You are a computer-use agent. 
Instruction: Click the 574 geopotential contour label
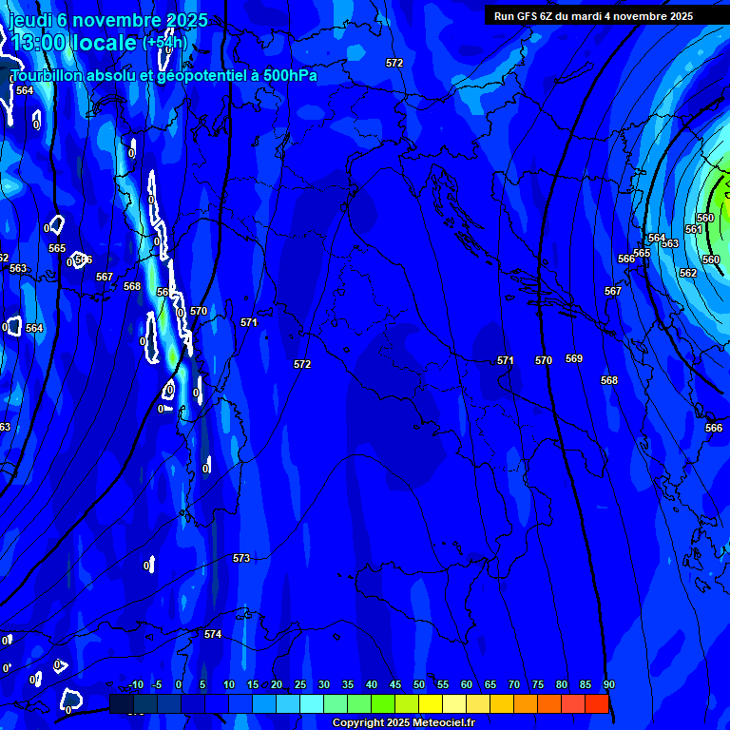point(213,634)
